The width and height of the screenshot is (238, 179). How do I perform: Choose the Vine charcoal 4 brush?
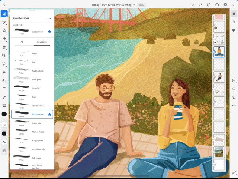(x=32, y=149)
